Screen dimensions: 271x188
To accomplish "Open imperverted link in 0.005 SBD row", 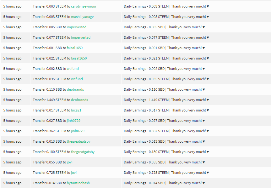I will click(76, 27).
